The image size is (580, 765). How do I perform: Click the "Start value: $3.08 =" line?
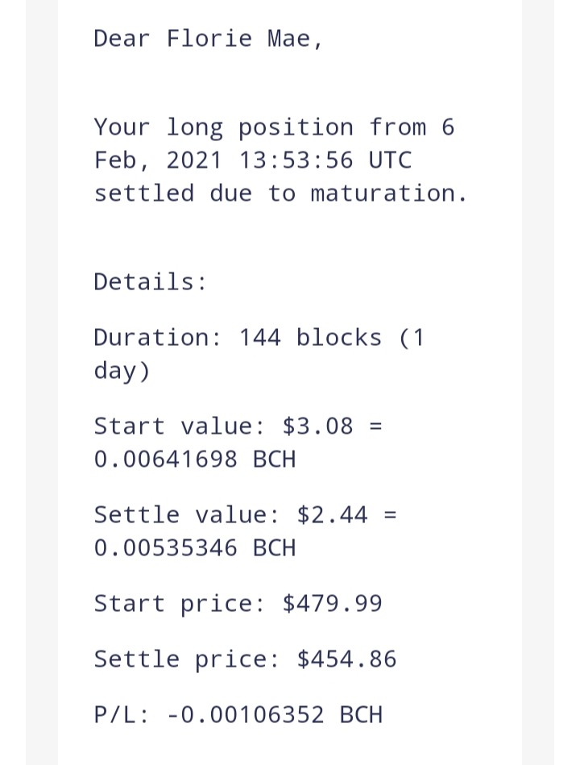click(238, 426)
